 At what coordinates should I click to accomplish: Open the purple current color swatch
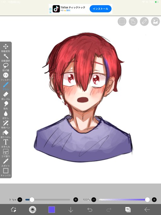(x=51, y=210)
